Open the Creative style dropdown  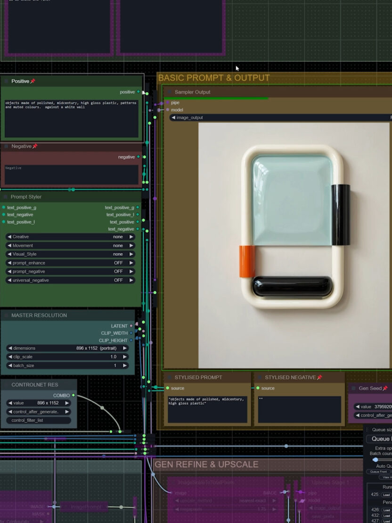(70, 237)
